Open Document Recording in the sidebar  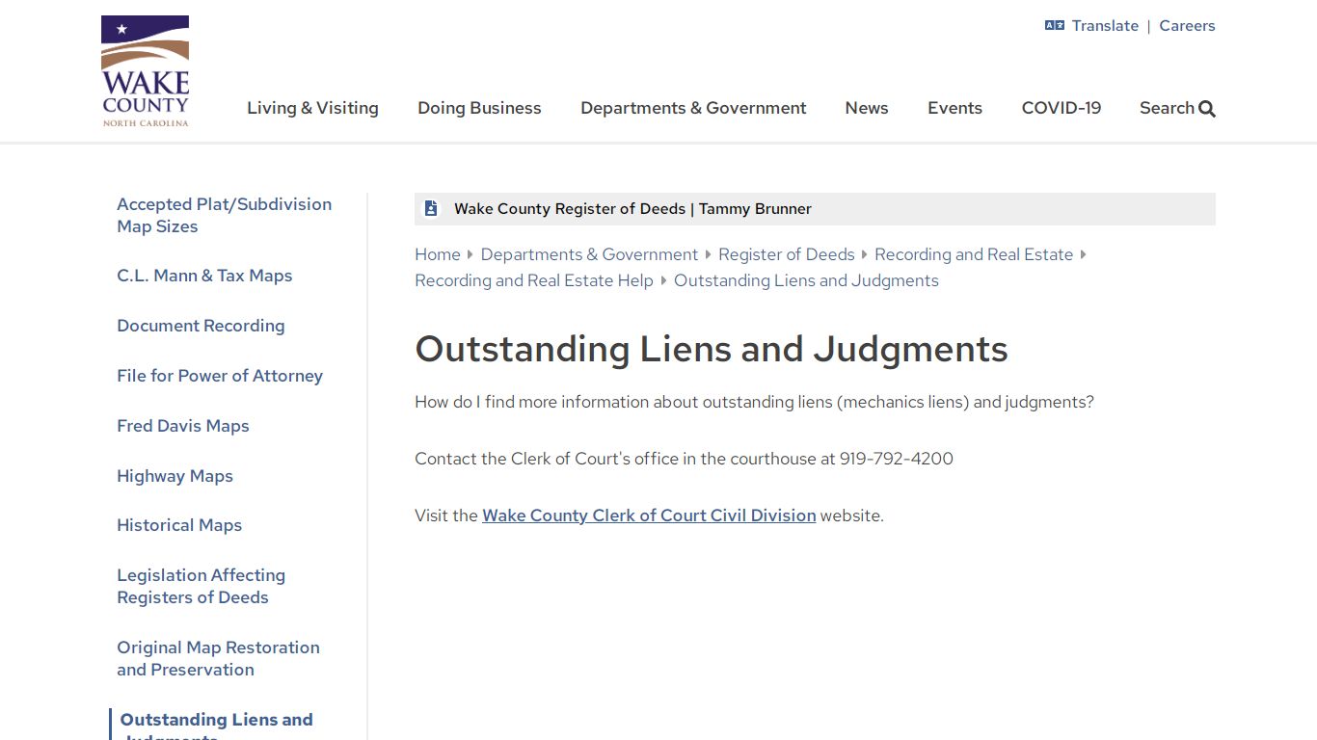(x=201, y=326)
